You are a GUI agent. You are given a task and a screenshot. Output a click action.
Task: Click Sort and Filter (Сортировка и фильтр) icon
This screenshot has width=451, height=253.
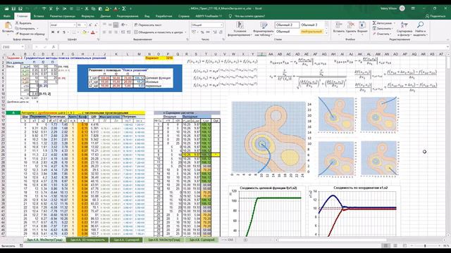pyautogui.click(x=404, y=25)
